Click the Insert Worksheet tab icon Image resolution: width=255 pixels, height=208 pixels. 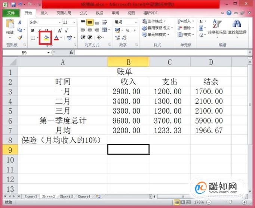98,197
